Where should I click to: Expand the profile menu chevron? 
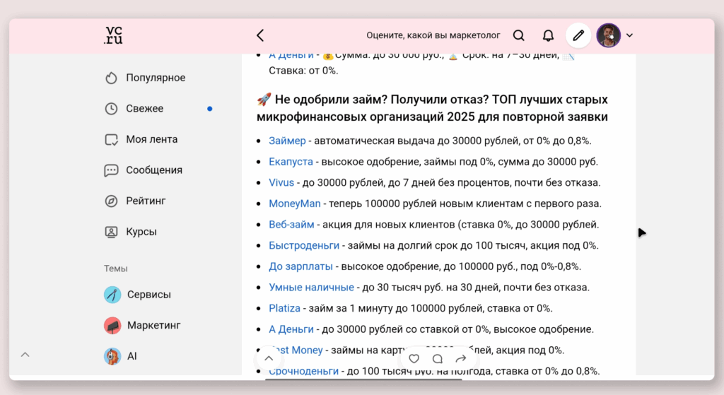(630, 35)
